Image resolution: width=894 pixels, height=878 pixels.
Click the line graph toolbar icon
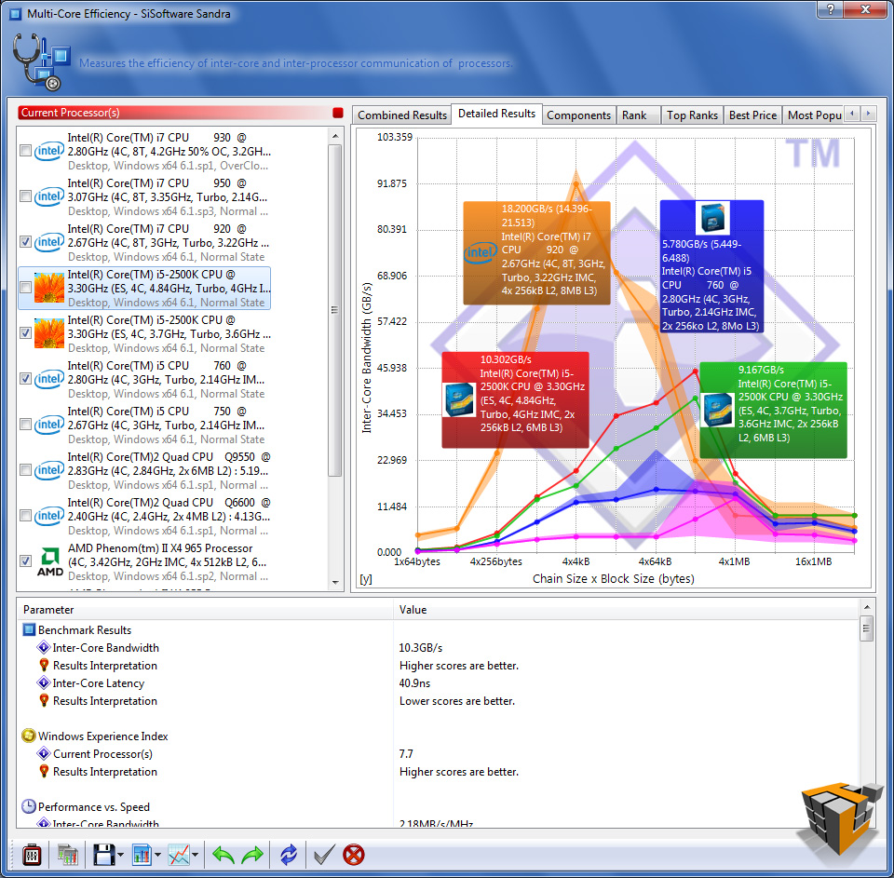click(x=179, y=855)
